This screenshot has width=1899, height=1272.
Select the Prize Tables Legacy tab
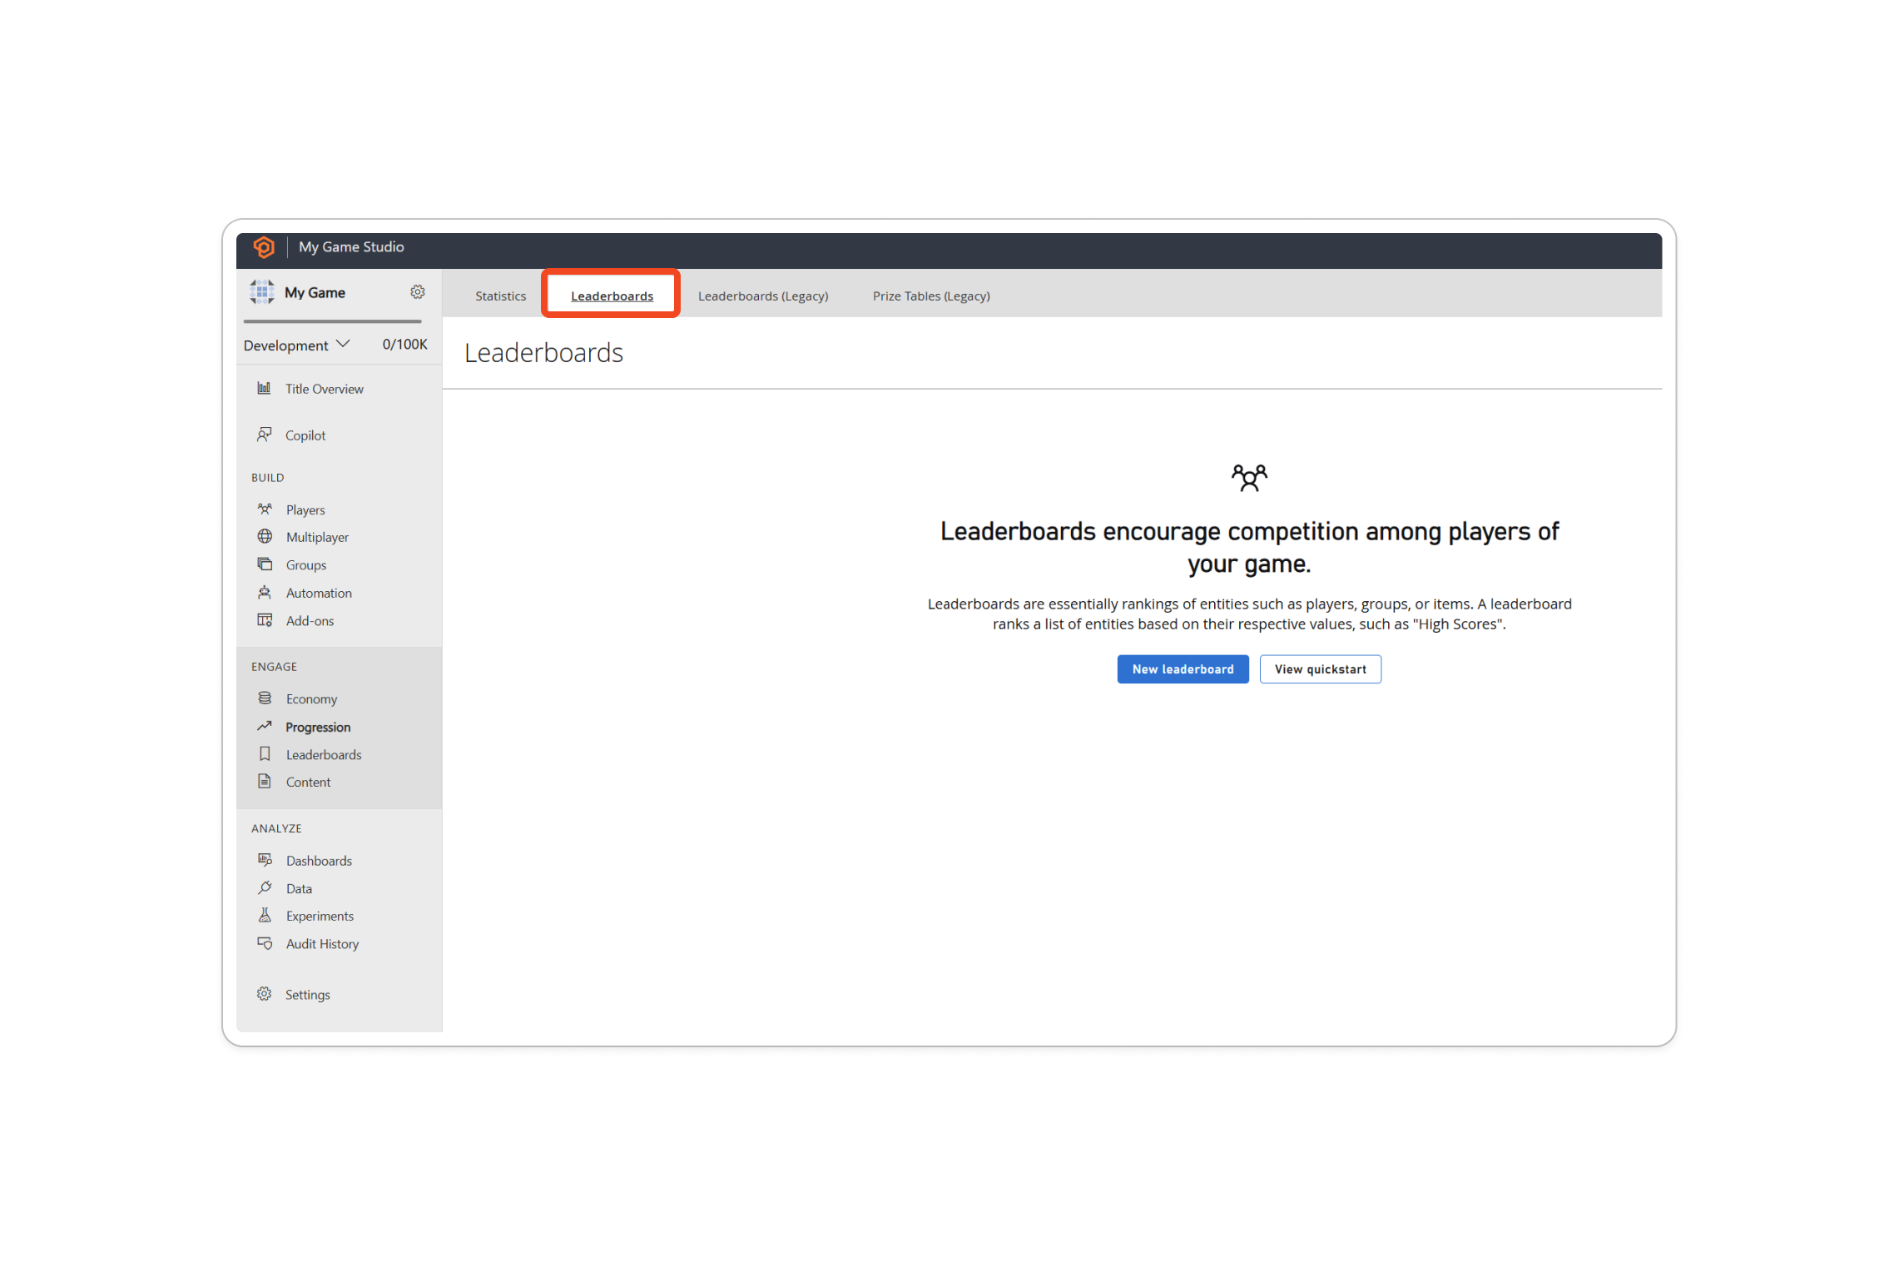coord(928,296)
